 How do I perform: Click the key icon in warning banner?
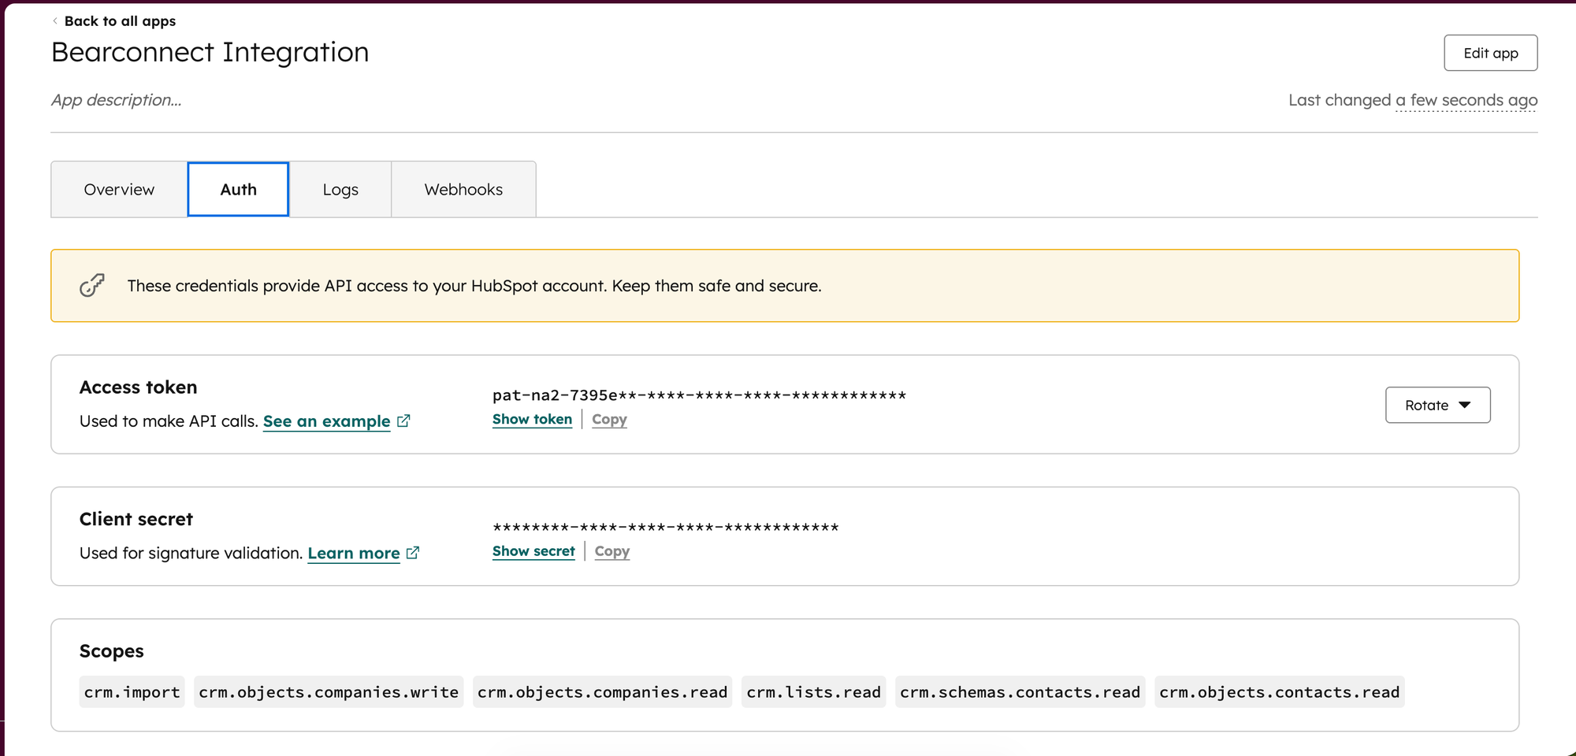[x=92, y=285]
